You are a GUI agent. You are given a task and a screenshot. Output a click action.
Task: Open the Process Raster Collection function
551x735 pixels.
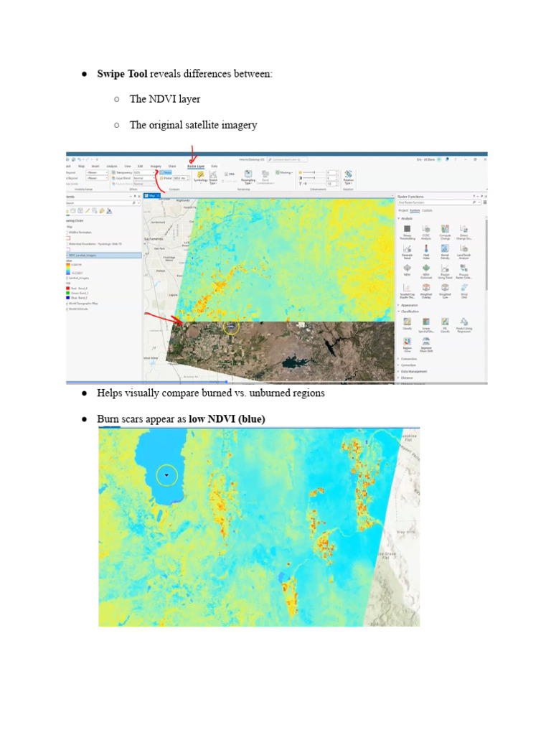464,271
